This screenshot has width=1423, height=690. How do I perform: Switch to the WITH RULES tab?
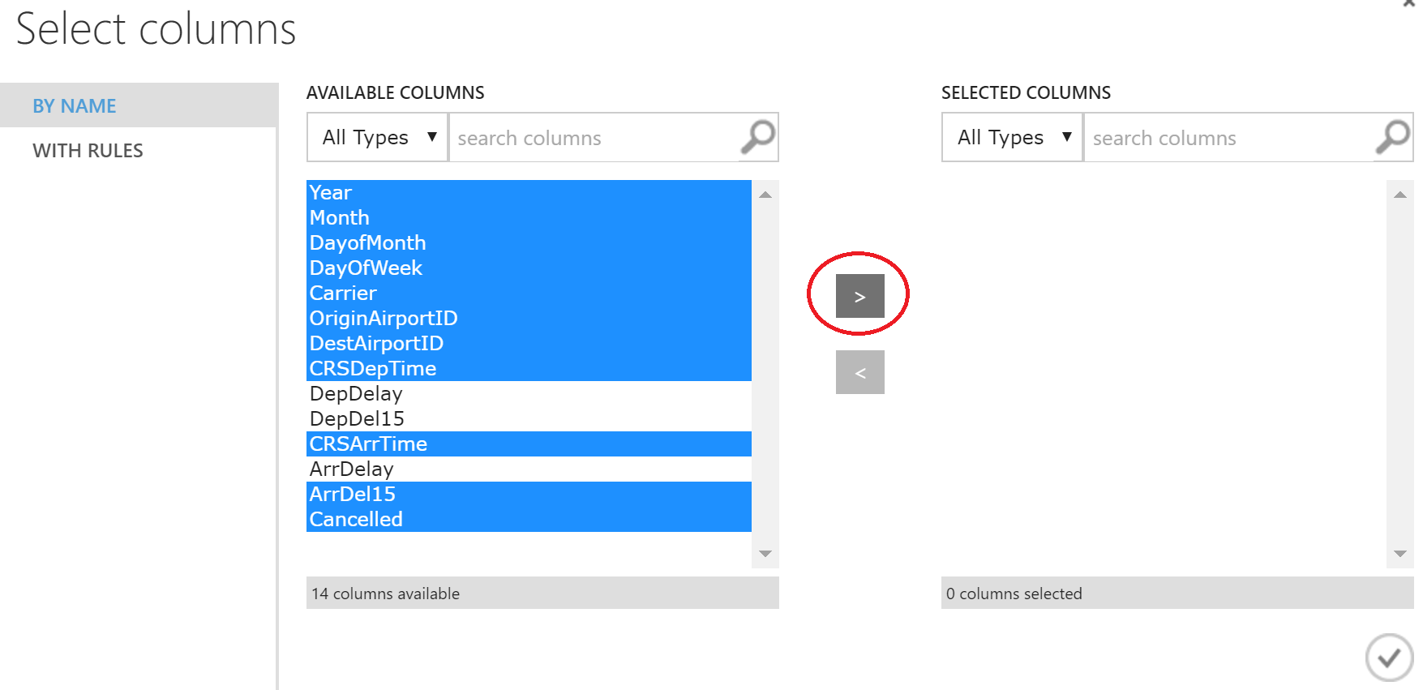pos(88,151)
